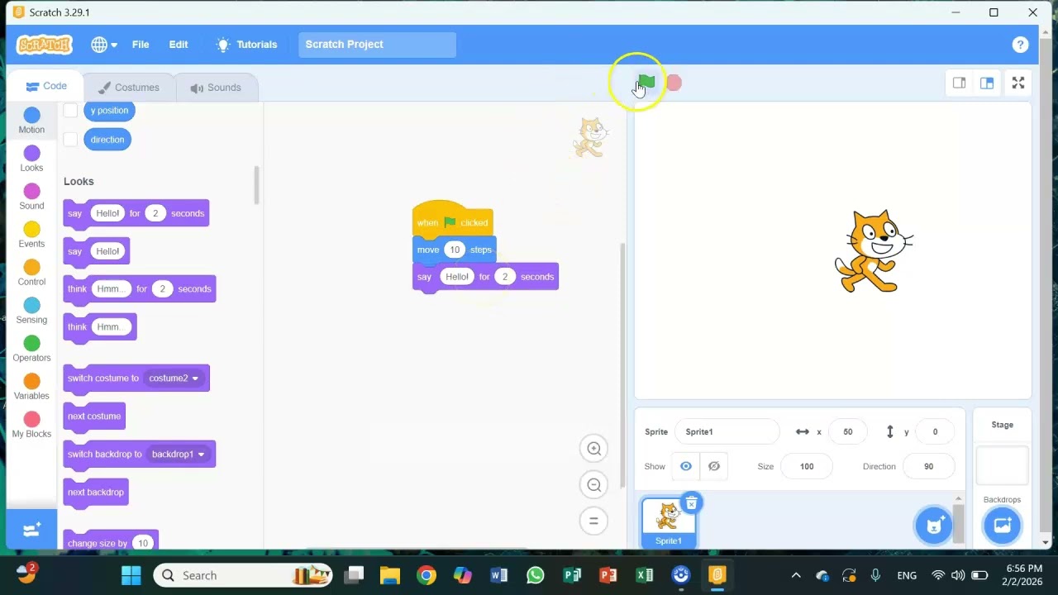Zoom in the code workspace

point(593,449)
